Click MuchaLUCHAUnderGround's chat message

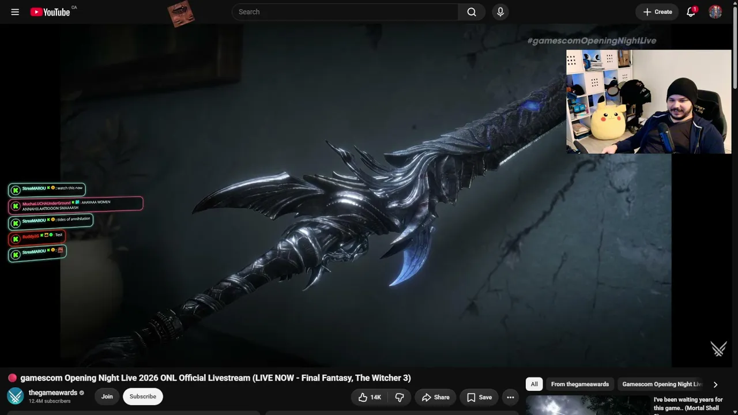(76, 205)
